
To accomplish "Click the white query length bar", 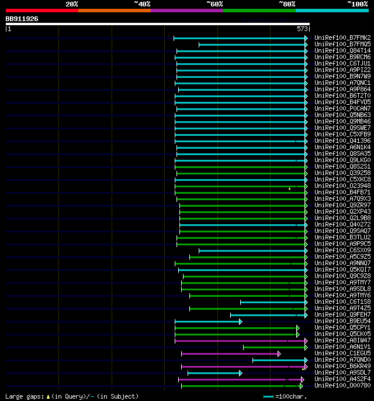I will tap(158, 24).
